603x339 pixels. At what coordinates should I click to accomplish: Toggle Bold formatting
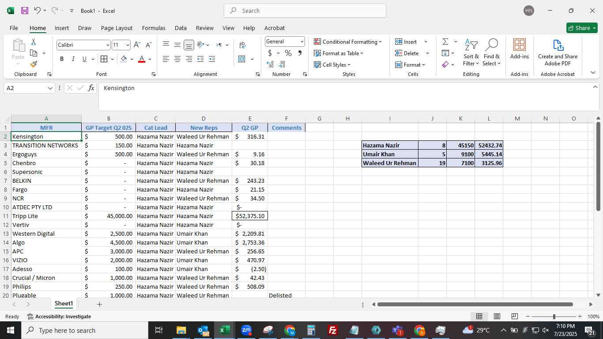coord(62,59)
